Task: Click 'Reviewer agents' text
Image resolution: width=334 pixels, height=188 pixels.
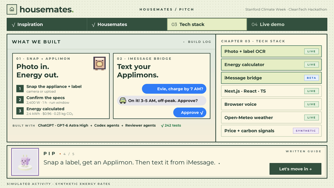Action: 140,125
